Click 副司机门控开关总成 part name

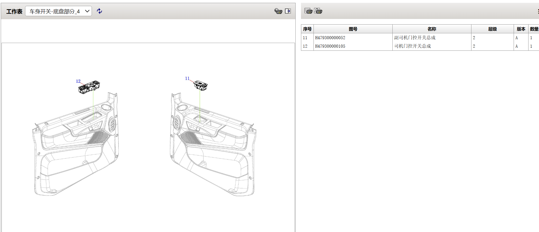(x=415, y=38)
